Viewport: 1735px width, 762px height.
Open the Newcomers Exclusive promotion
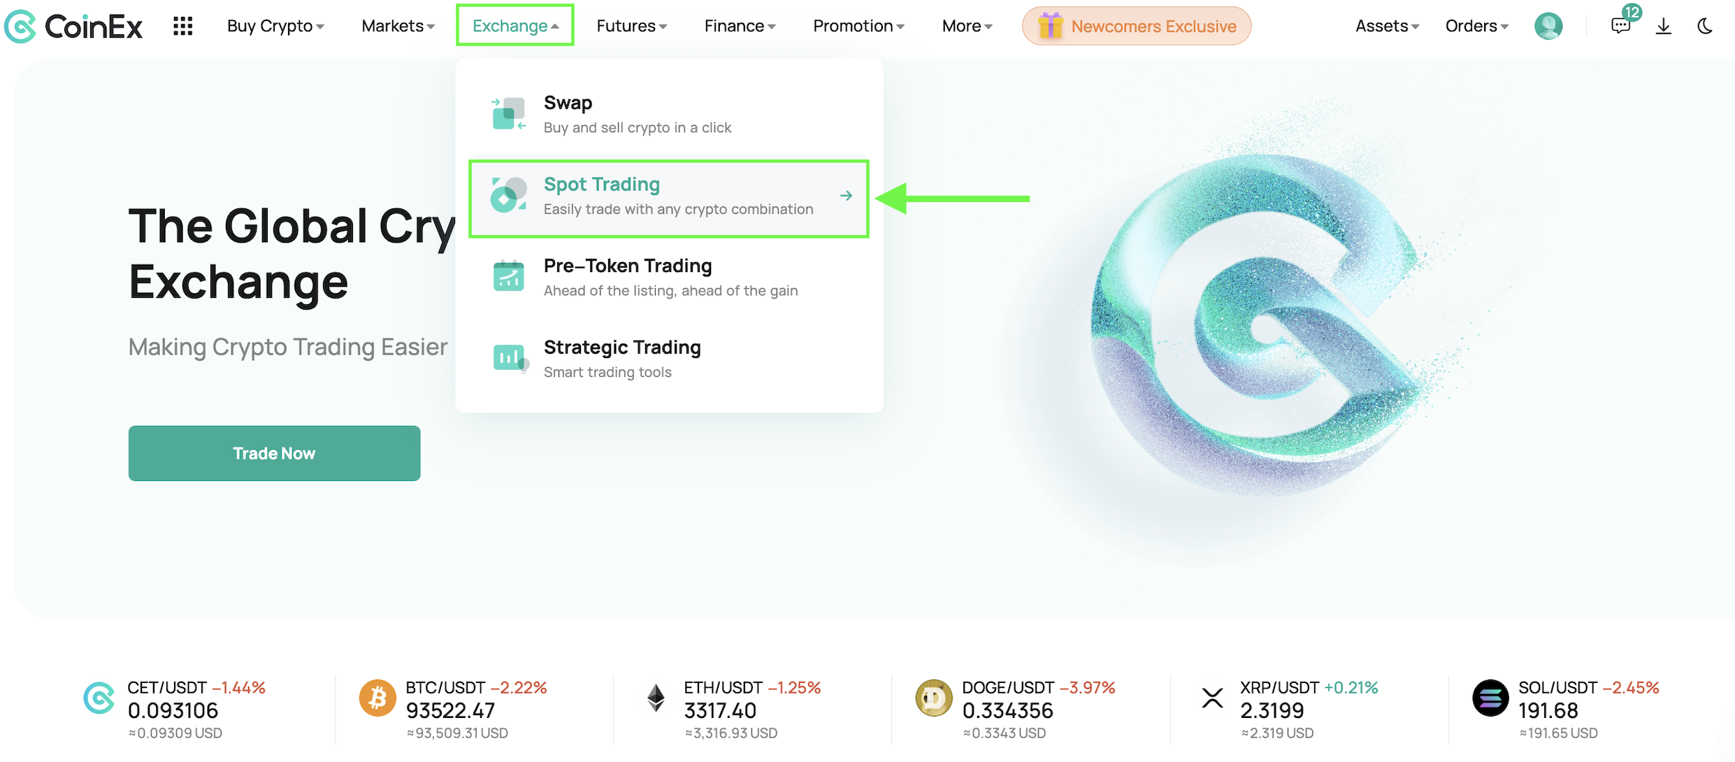point(1137,26)
